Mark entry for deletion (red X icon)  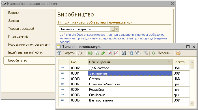click(x=110, y=53)
